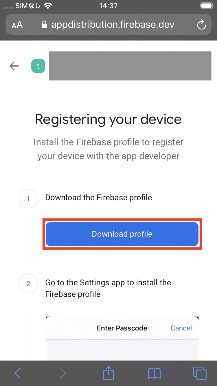This screenshot has width=217, height=386.
Task: Tap the "Download the Firebase profile" step text
Action: point(99,198)
